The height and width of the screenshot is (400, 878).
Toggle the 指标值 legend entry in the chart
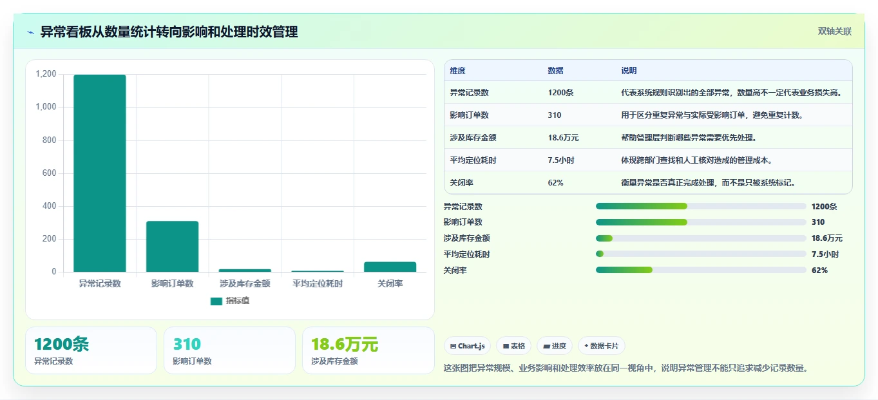(230, 301)
